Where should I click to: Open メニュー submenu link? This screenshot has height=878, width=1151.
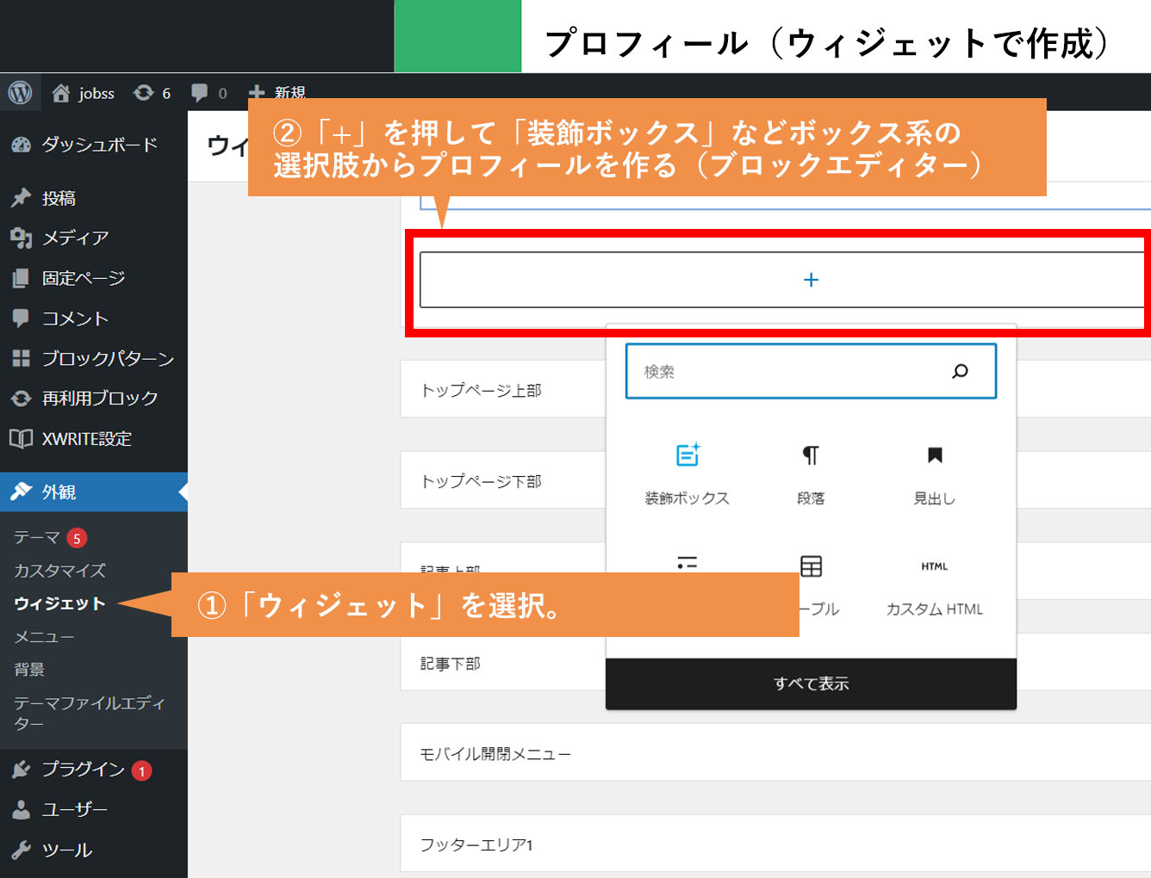click(x=44, y=637)
